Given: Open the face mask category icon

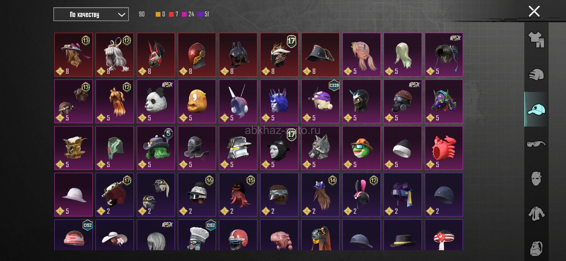Looking at the screenshot, I should [536, 179].
